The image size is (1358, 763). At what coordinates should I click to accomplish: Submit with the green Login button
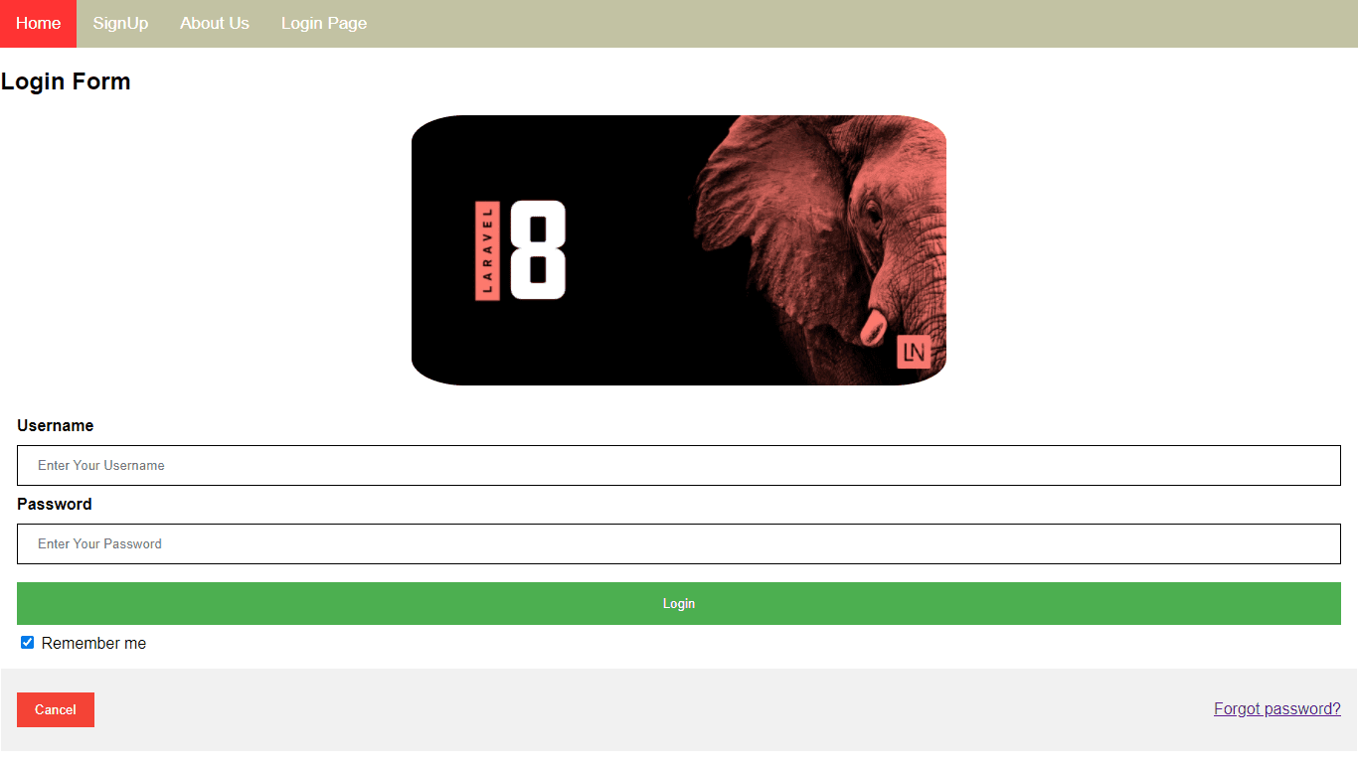coord(679,603)
